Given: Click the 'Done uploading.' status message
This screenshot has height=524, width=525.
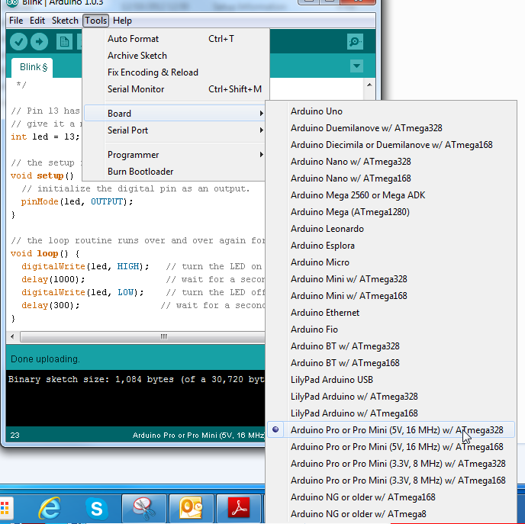Looking at the screenshot, I should [x=45, y=359].
